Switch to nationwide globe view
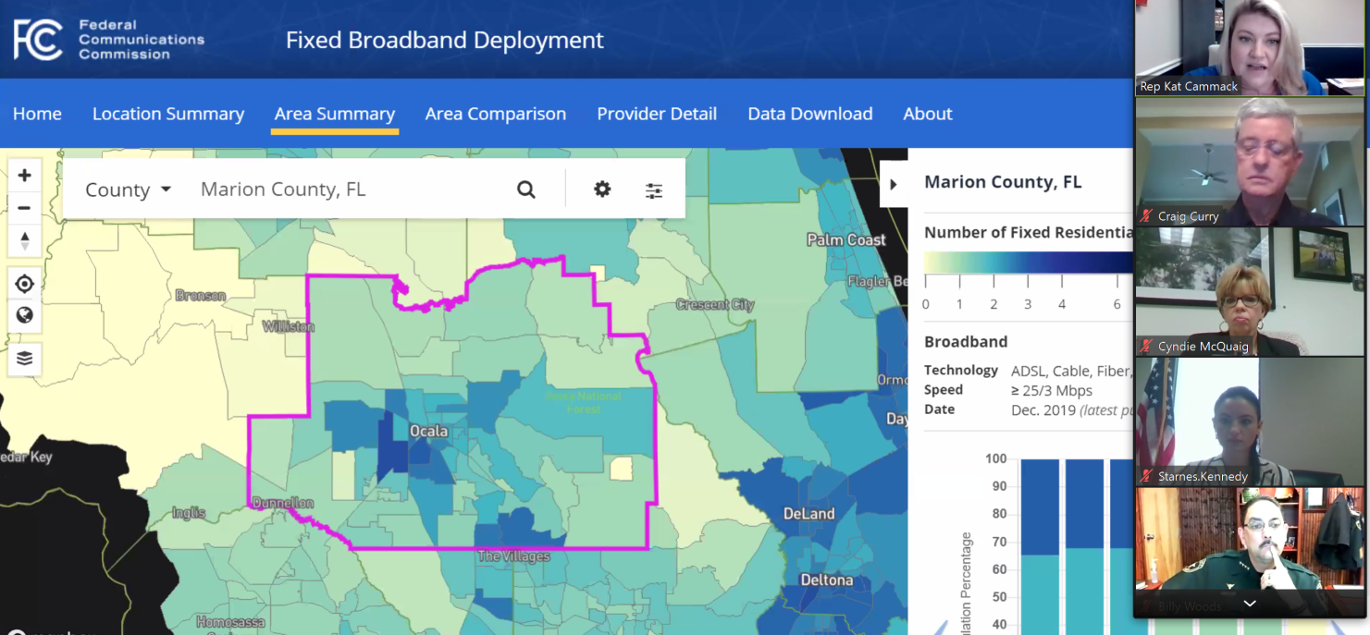The image size is (1370, 635). 25,315
